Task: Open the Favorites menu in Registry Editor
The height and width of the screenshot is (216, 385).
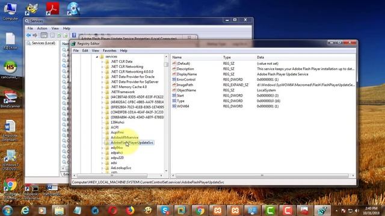Action: click(109, 50)
